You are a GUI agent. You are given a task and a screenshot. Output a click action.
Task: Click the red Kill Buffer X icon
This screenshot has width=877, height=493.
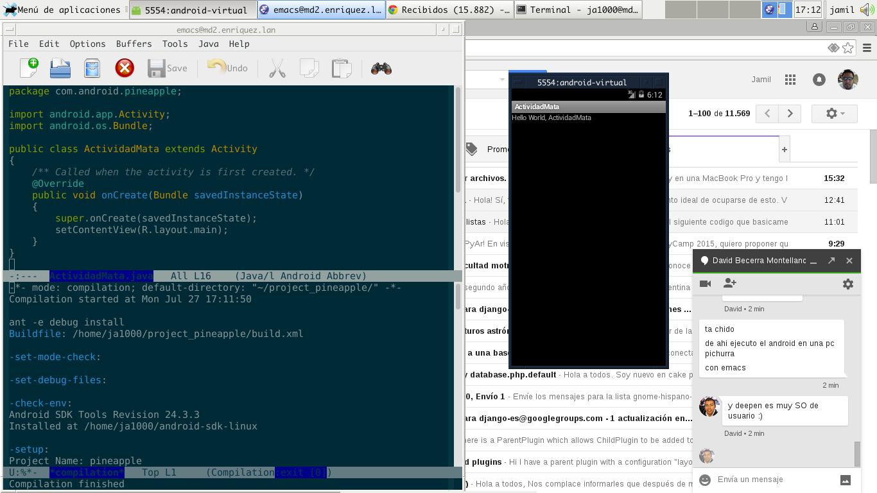[125, 68]
